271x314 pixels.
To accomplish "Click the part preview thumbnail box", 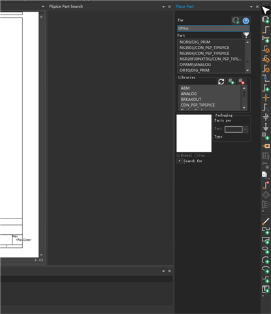I will [194, 133].
